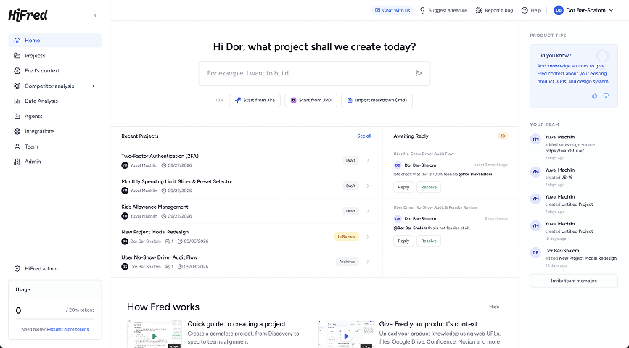Open the Projects sidebar item
This screenshot has height=348, width=629.
click(x=55, y=56)
